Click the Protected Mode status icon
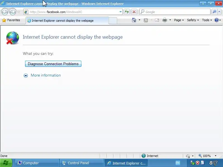This screenshot has height=167, width=223. [188, 156]
